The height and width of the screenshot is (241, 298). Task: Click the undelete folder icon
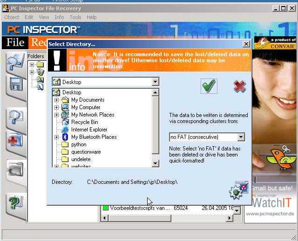click(65, 159)
